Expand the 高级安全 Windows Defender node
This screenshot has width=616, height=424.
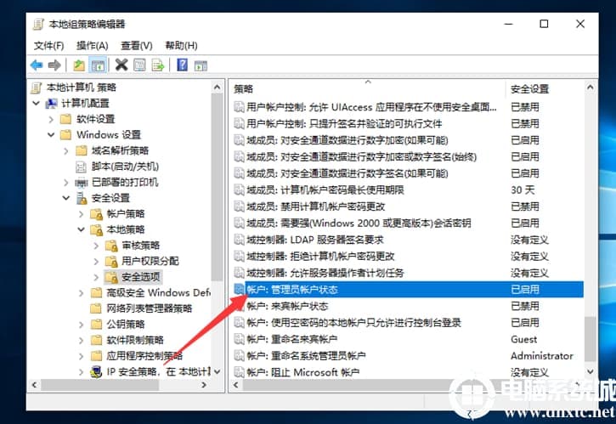[81, 293]
